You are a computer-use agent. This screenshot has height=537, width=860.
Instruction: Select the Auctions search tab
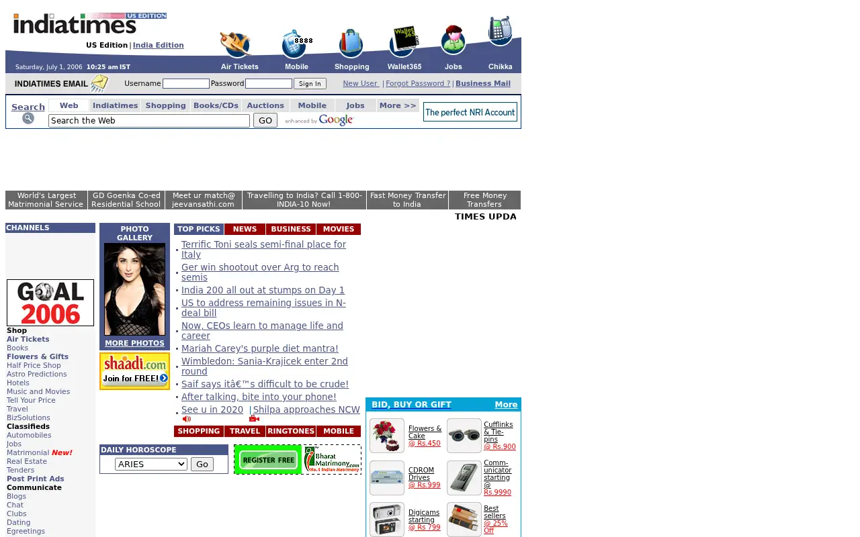pos(265,105)
